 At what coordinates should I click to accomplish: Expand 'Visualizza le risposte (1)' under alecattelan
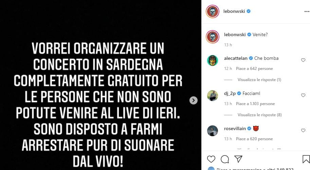tap(259, 80)
